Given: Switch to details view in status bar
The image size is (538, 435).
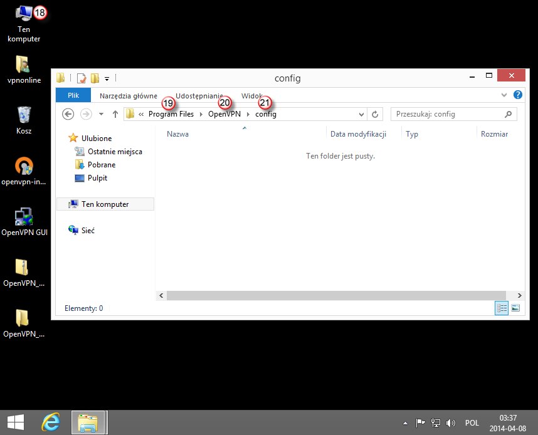Looking at the screenshot, I should tap(502, 308).
